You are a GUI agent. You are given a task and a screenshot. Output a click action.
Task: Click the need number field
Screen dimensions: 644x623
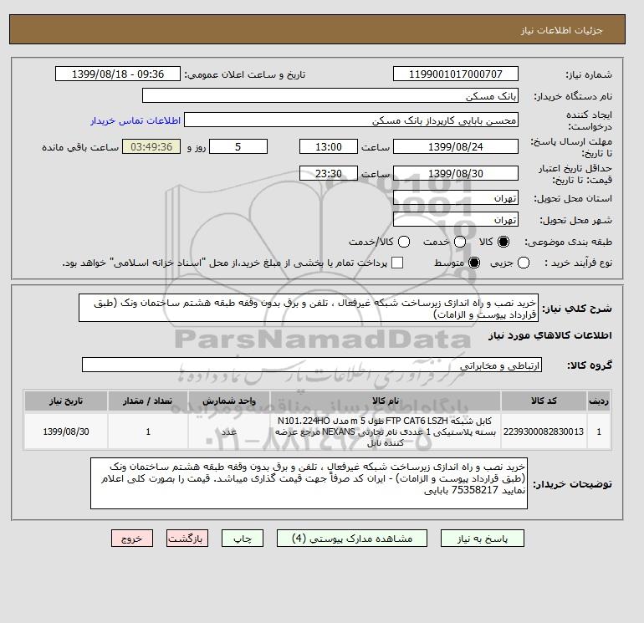pyautogui.click(x=456, y=74)
